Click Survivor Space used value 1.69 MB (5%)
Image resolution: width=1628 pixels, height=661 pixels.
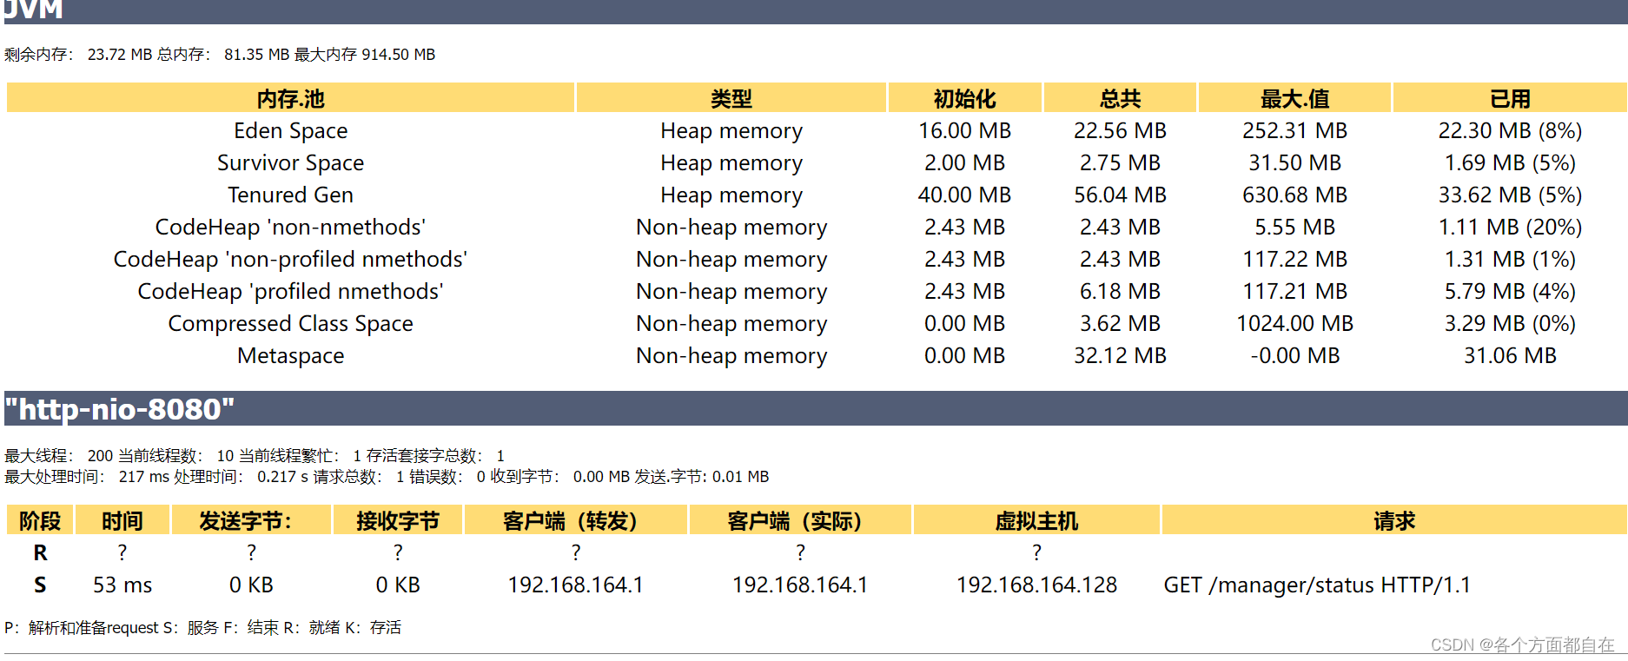1510,162
